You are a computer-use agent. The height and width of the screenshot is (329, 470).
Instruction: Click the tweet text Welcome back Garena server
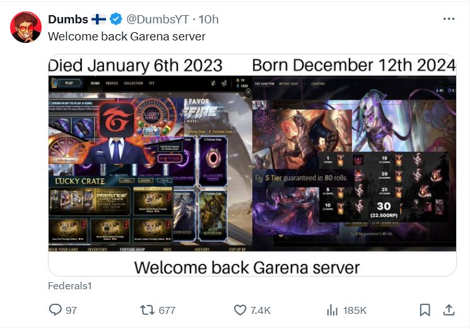(127, 37)
